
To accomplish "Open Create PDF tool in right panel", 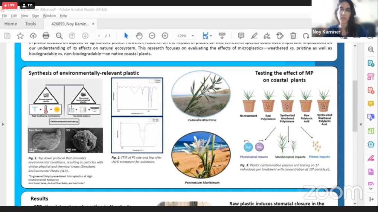I will (x=371, y=91).
